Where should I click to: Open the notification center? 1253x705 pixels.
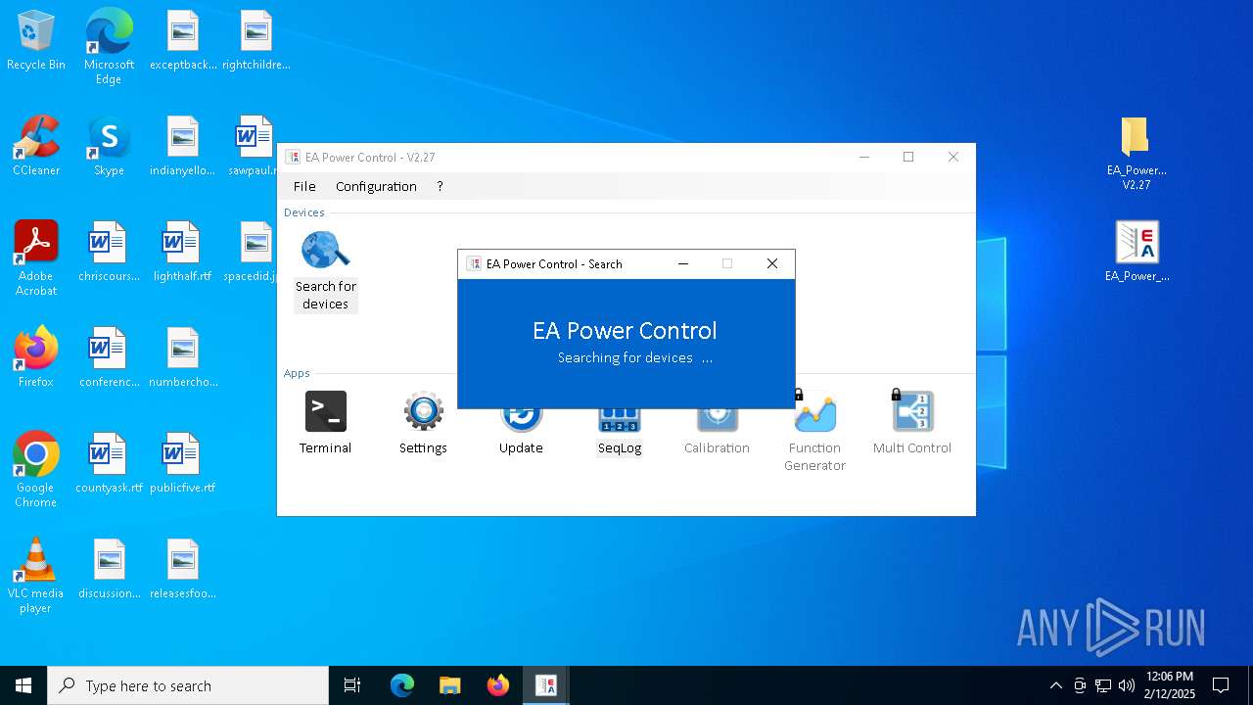point(1221,685)
